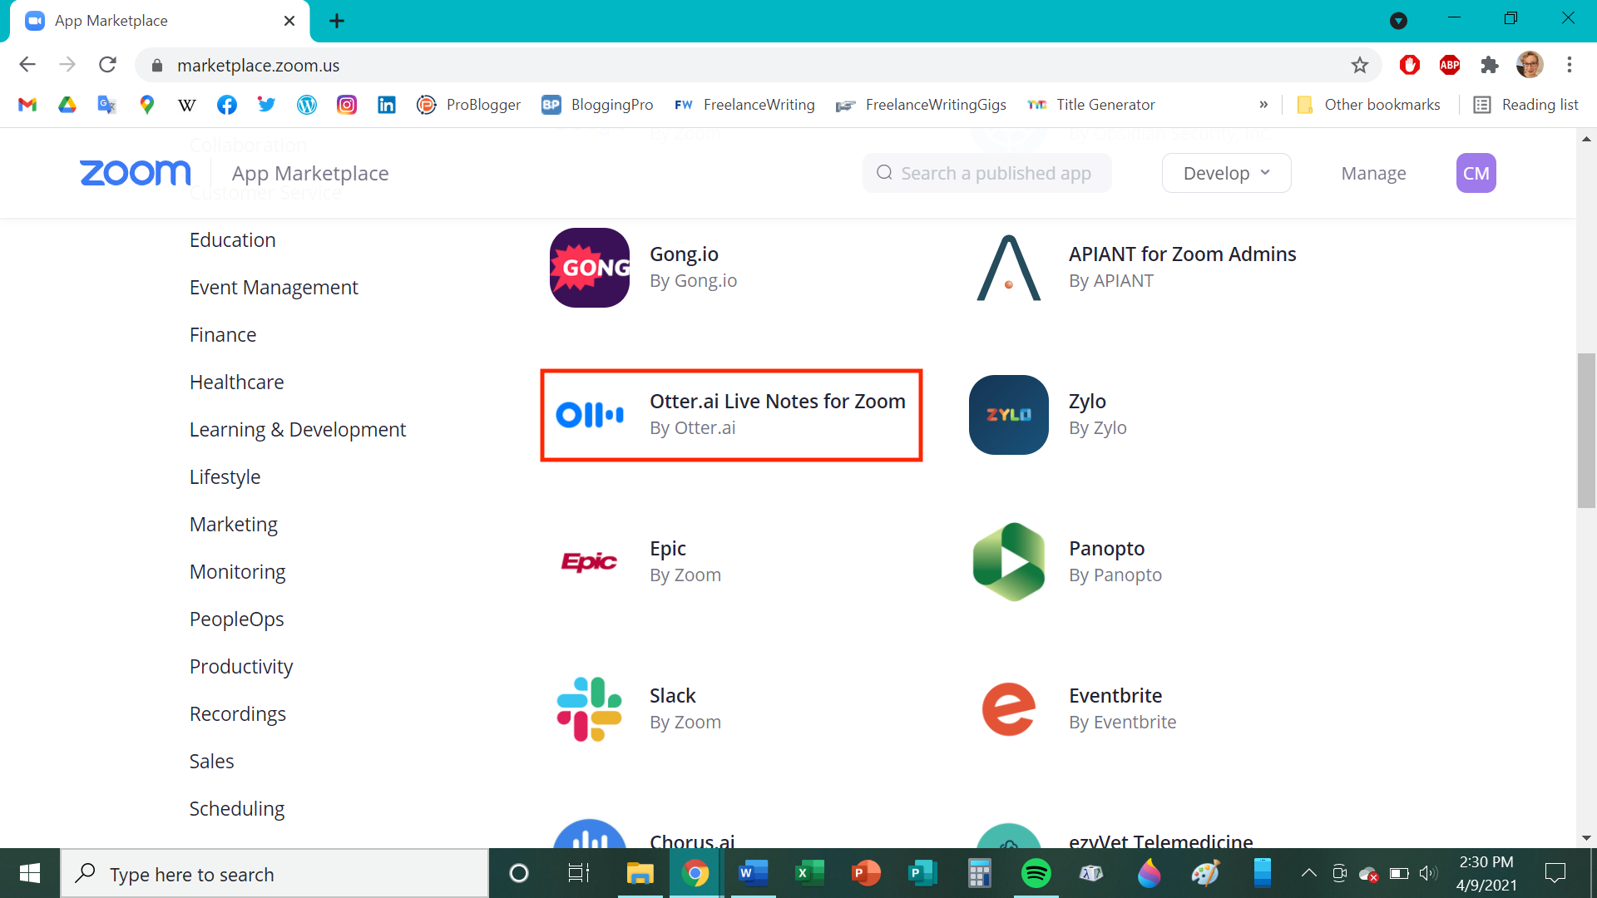Select the Education category
This screenshot has width=1597, height=898.
tap(232, 240)
